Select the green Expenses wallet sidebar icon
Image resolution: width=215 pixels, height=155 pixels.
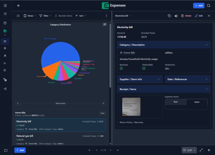click(x=5, y=31)
